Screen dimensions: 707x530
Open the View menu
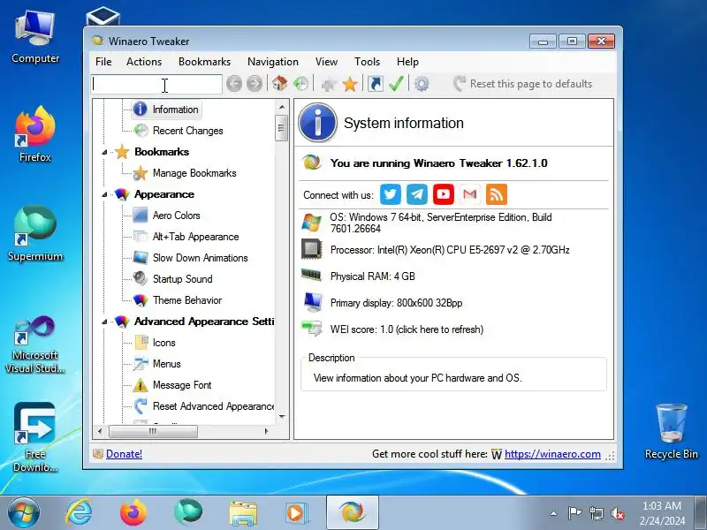(x=326, y=62)
